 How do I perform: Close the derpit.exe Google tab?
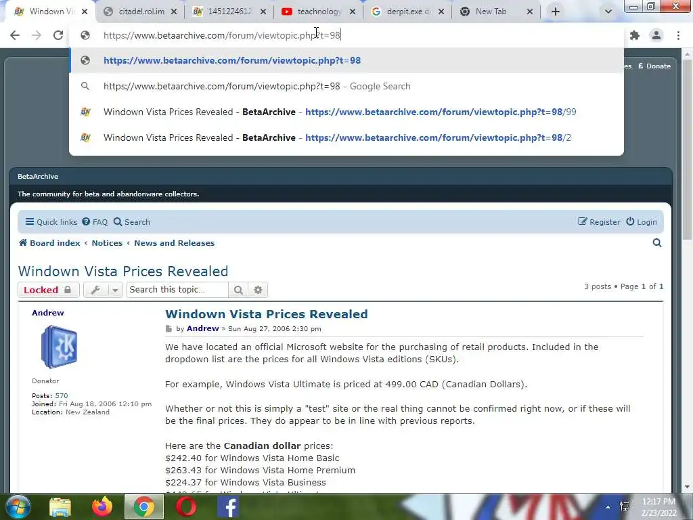pyautogui.click(x=441, y=12)
